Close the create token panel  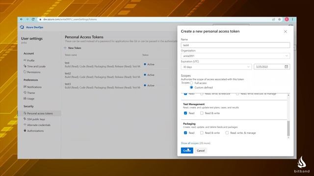[x=286, y=31]
